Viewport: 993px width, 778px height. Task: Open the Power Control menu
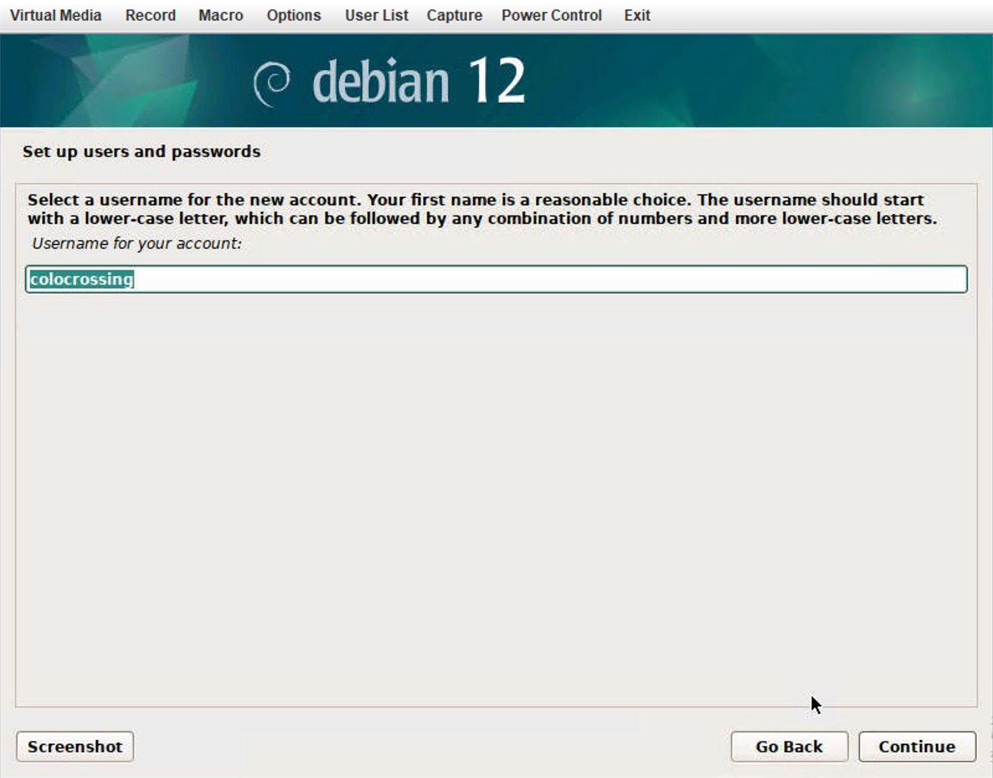click(x=551, y=16)
